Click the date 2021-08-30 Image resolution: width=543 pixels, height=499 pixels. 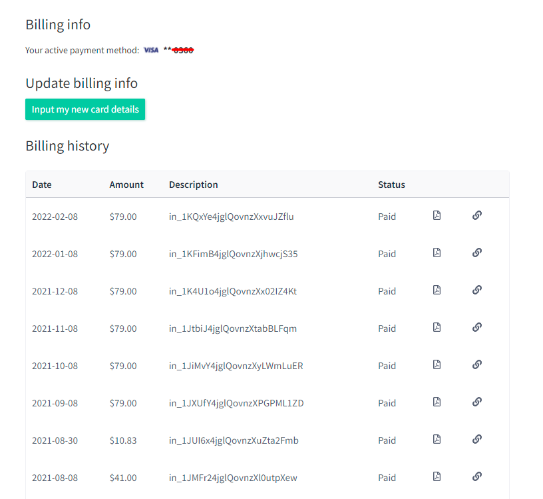55,441
